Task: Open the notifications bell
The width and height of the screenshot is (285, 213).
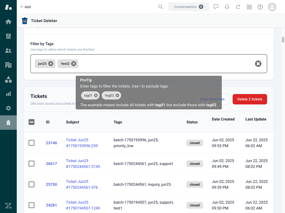Action: point(227,7)
